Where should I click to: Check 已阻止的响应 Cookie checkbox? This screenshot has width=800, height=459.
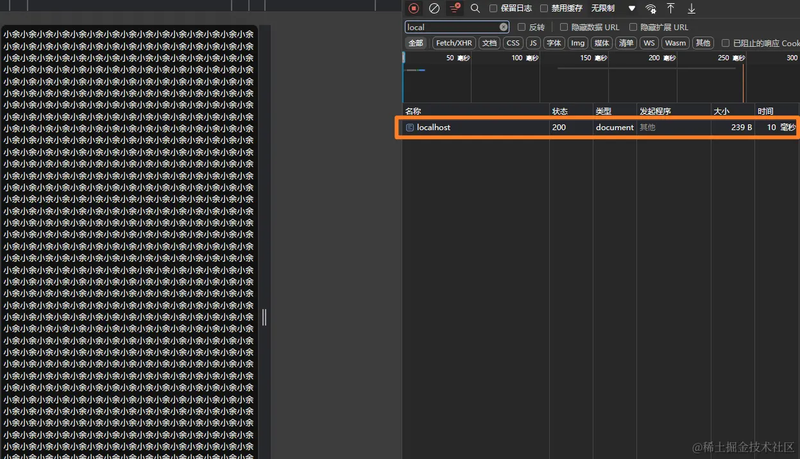[x=726, y=43]
